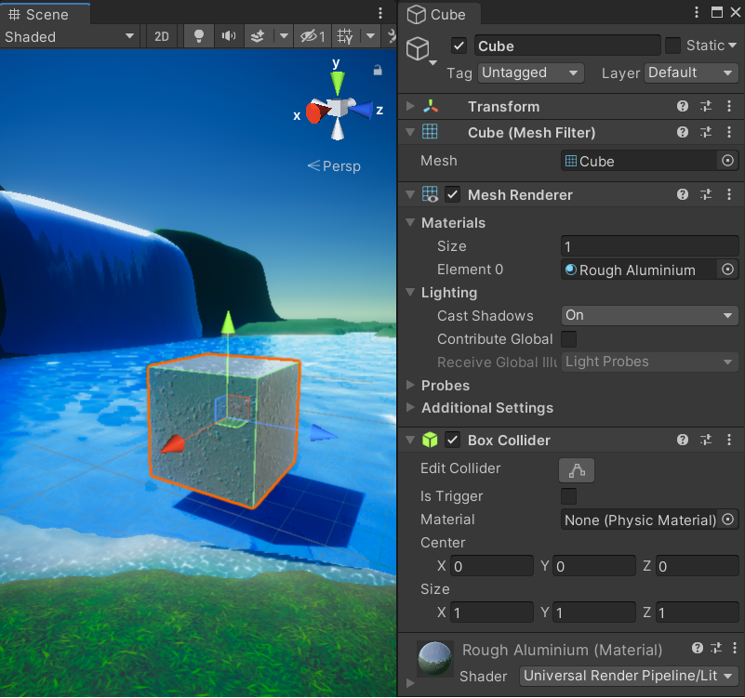Disable the Mesh Renderer component checkbox

tap(450, 194)
